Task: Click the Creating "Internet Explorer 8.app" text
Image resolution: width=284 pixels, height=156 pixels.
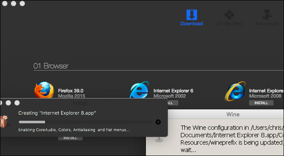Action: click(x=57, y=113)
